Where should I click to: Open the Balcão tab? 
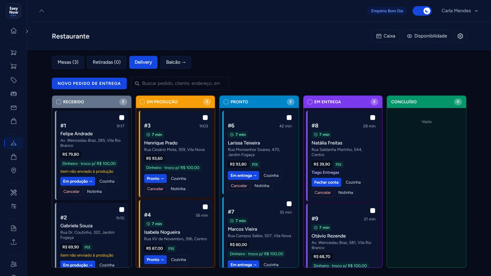[176, 62]
